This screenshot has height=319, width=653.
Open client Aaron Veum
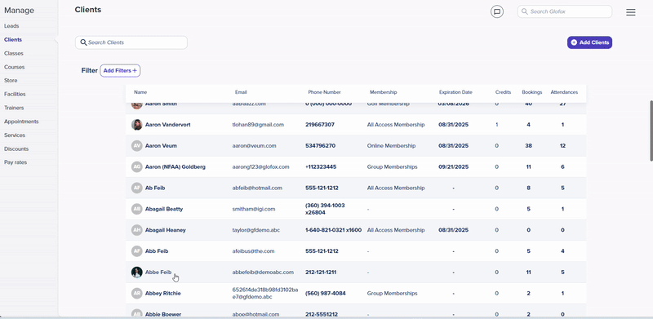[161, 146]
